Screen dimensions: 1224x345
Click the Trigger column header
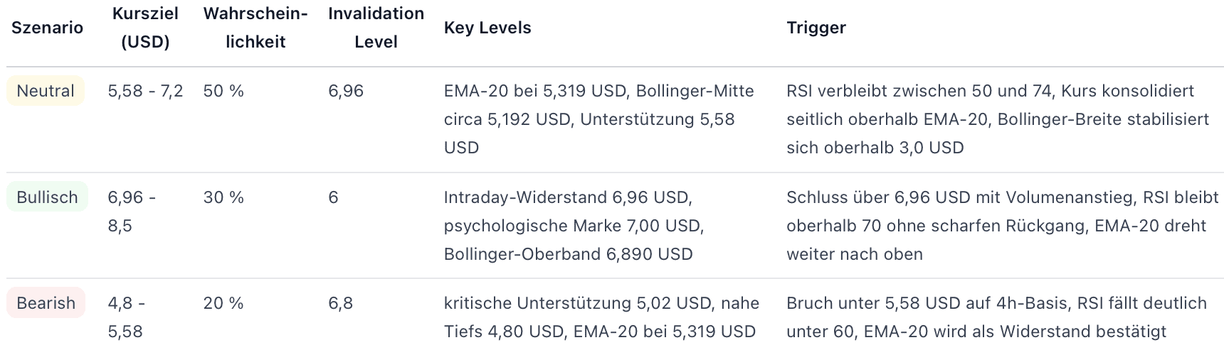(816, 28)
